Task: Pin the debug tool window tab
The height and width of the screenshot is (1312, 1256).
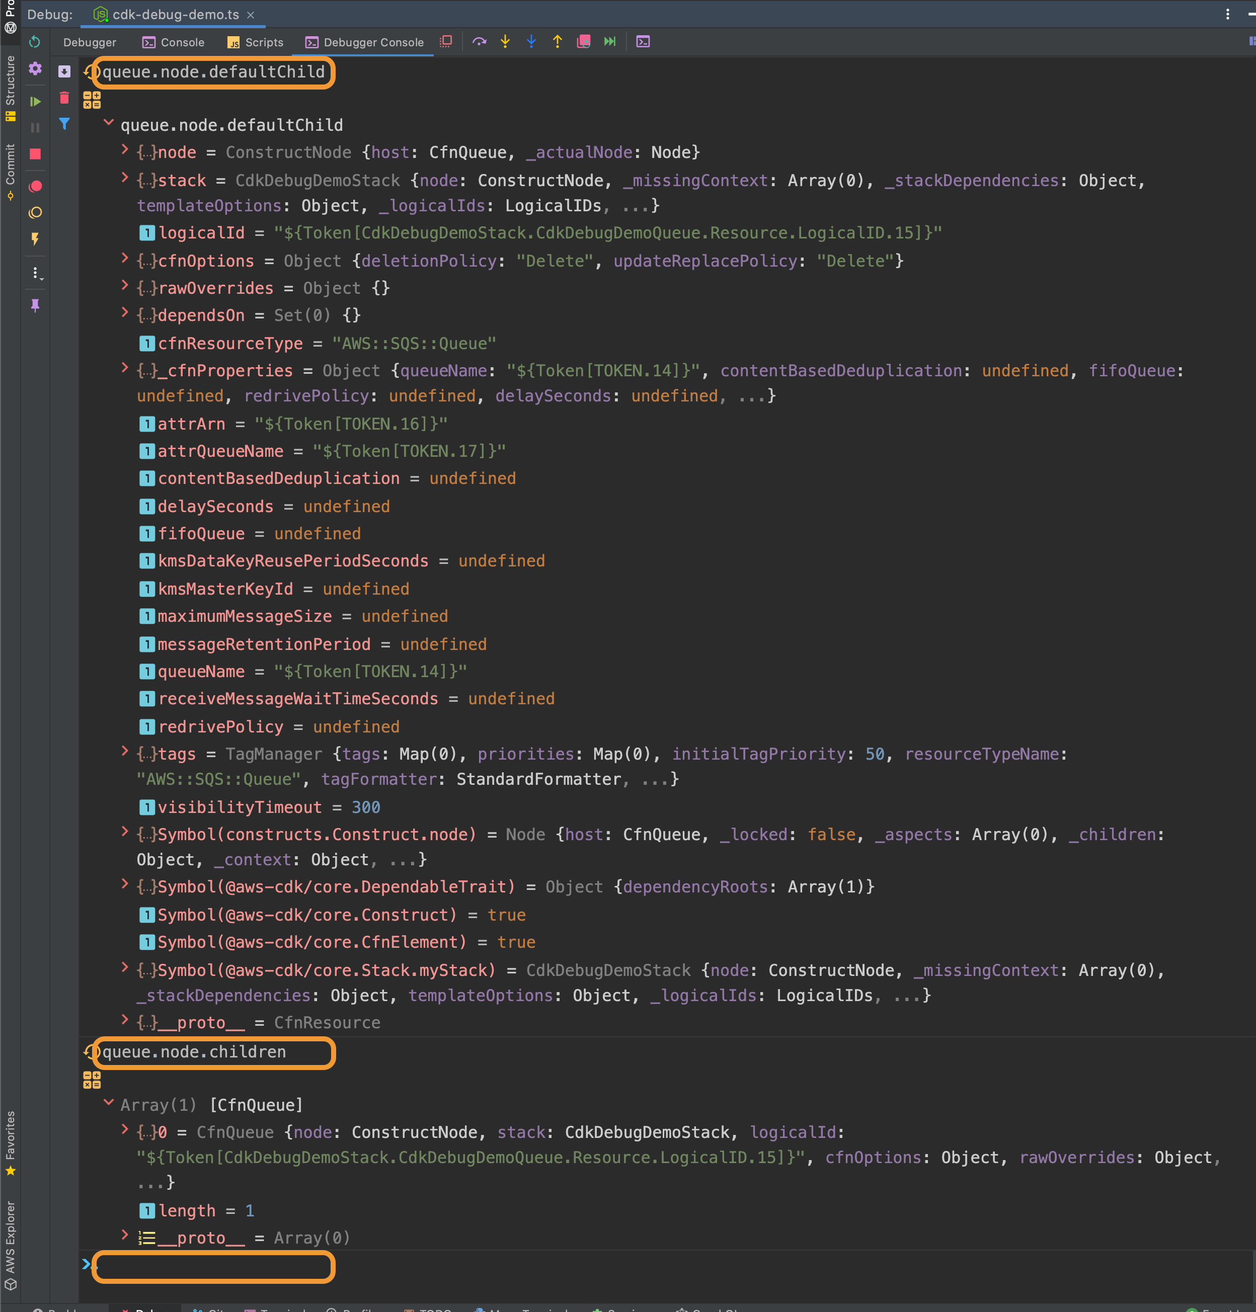Action: [x=36, y=305]
